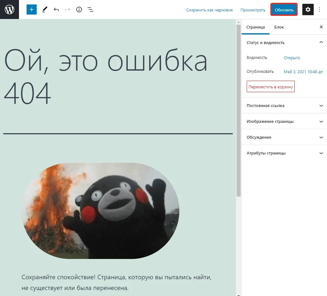This screenshot has height=296, width=327.
Task: Close the settings sidebar panel
Action: [x=321, y=27]
